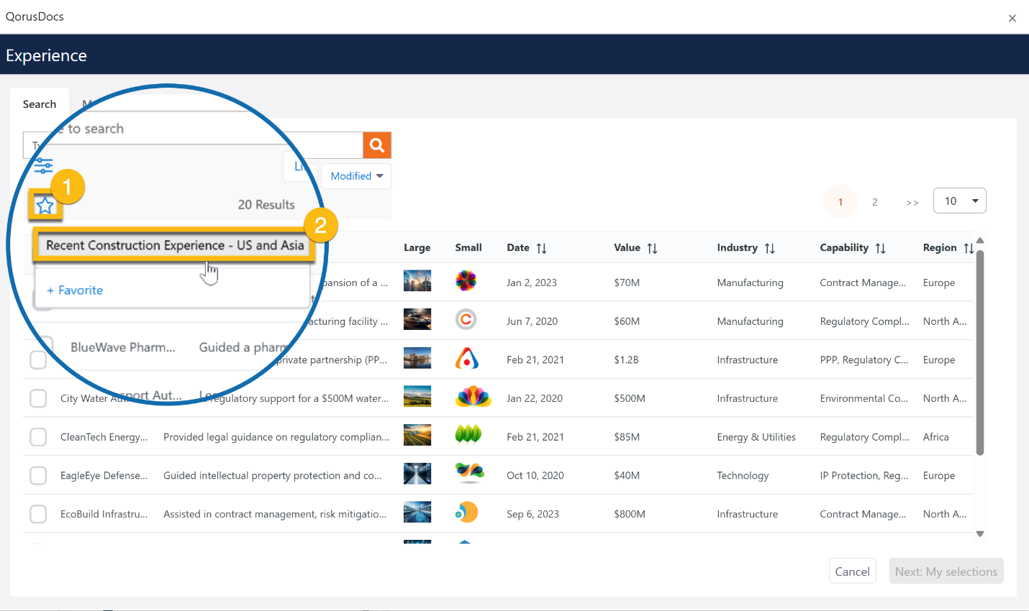Viewport: 1029px width, 611px height.
Task: Click Next: My selections button
Action: pyautogui.click(x=946, y=571)
